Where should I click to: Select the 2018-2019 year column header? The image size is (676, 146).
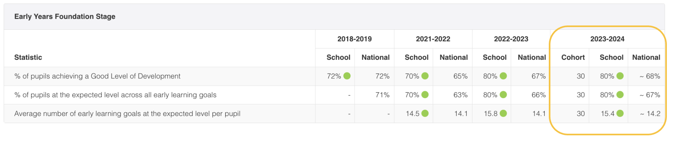tap(355, 39)
